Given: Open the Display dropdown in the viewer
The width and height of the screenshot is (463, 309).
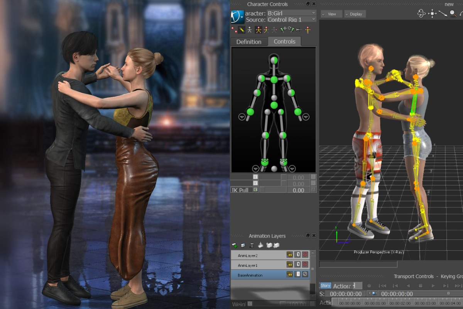Looking at the screenshot, I should [355, 14].
